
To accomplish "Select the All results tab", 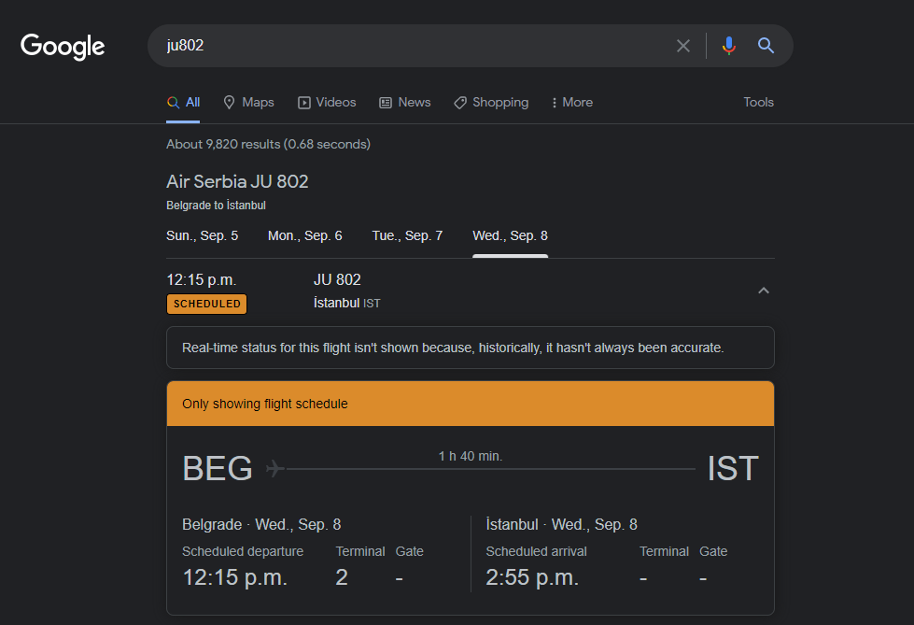I will pyautogui.click(x=183, y=103).
